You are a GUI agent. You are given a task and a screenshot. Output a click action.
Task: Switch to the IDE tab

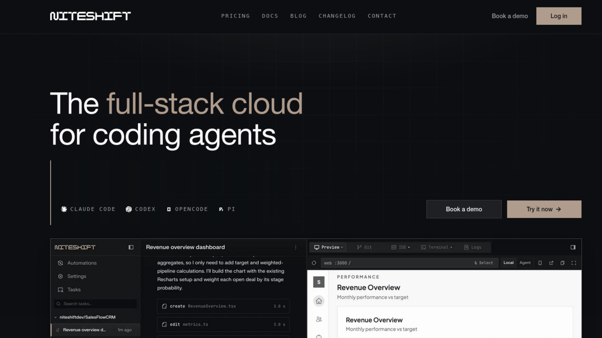(400, 247)
